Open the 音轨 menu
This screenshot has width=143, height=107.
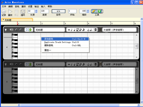click(x=17, y=7)
